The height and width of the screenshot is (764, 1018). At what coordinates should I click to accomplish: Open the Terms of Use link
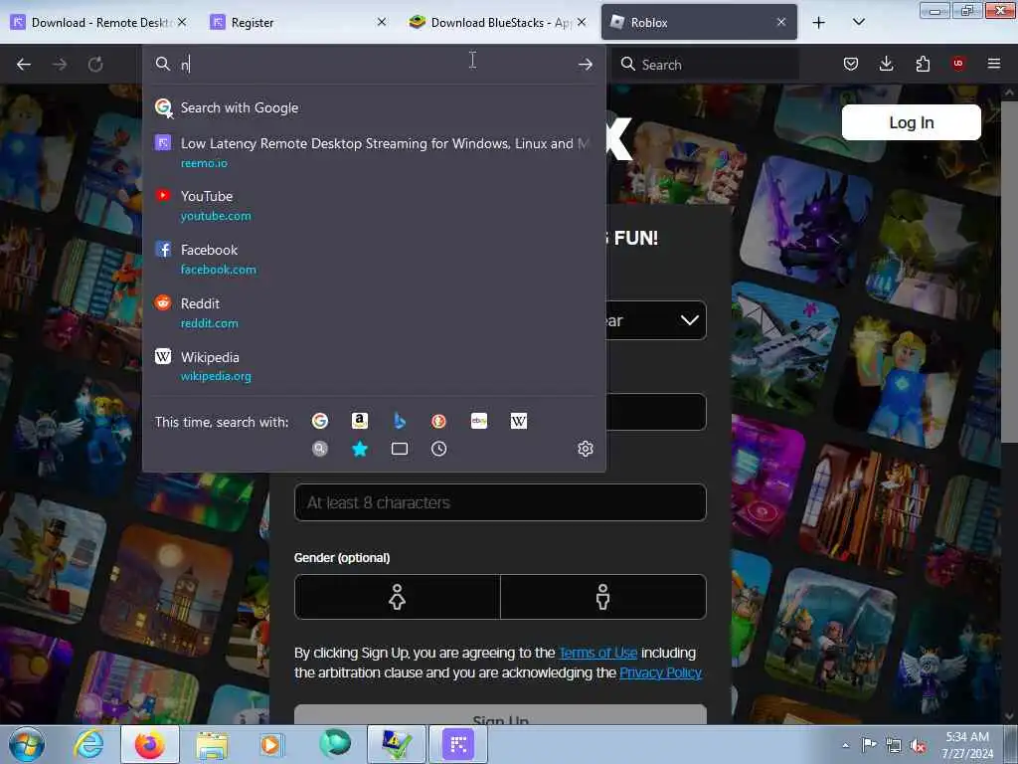[x=597, y=653]
